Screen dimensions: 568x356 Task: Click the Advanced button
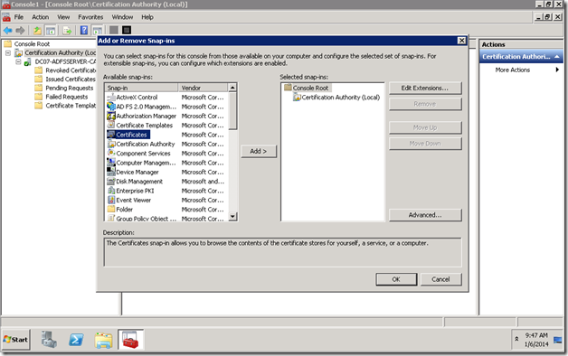pos(425,215)
